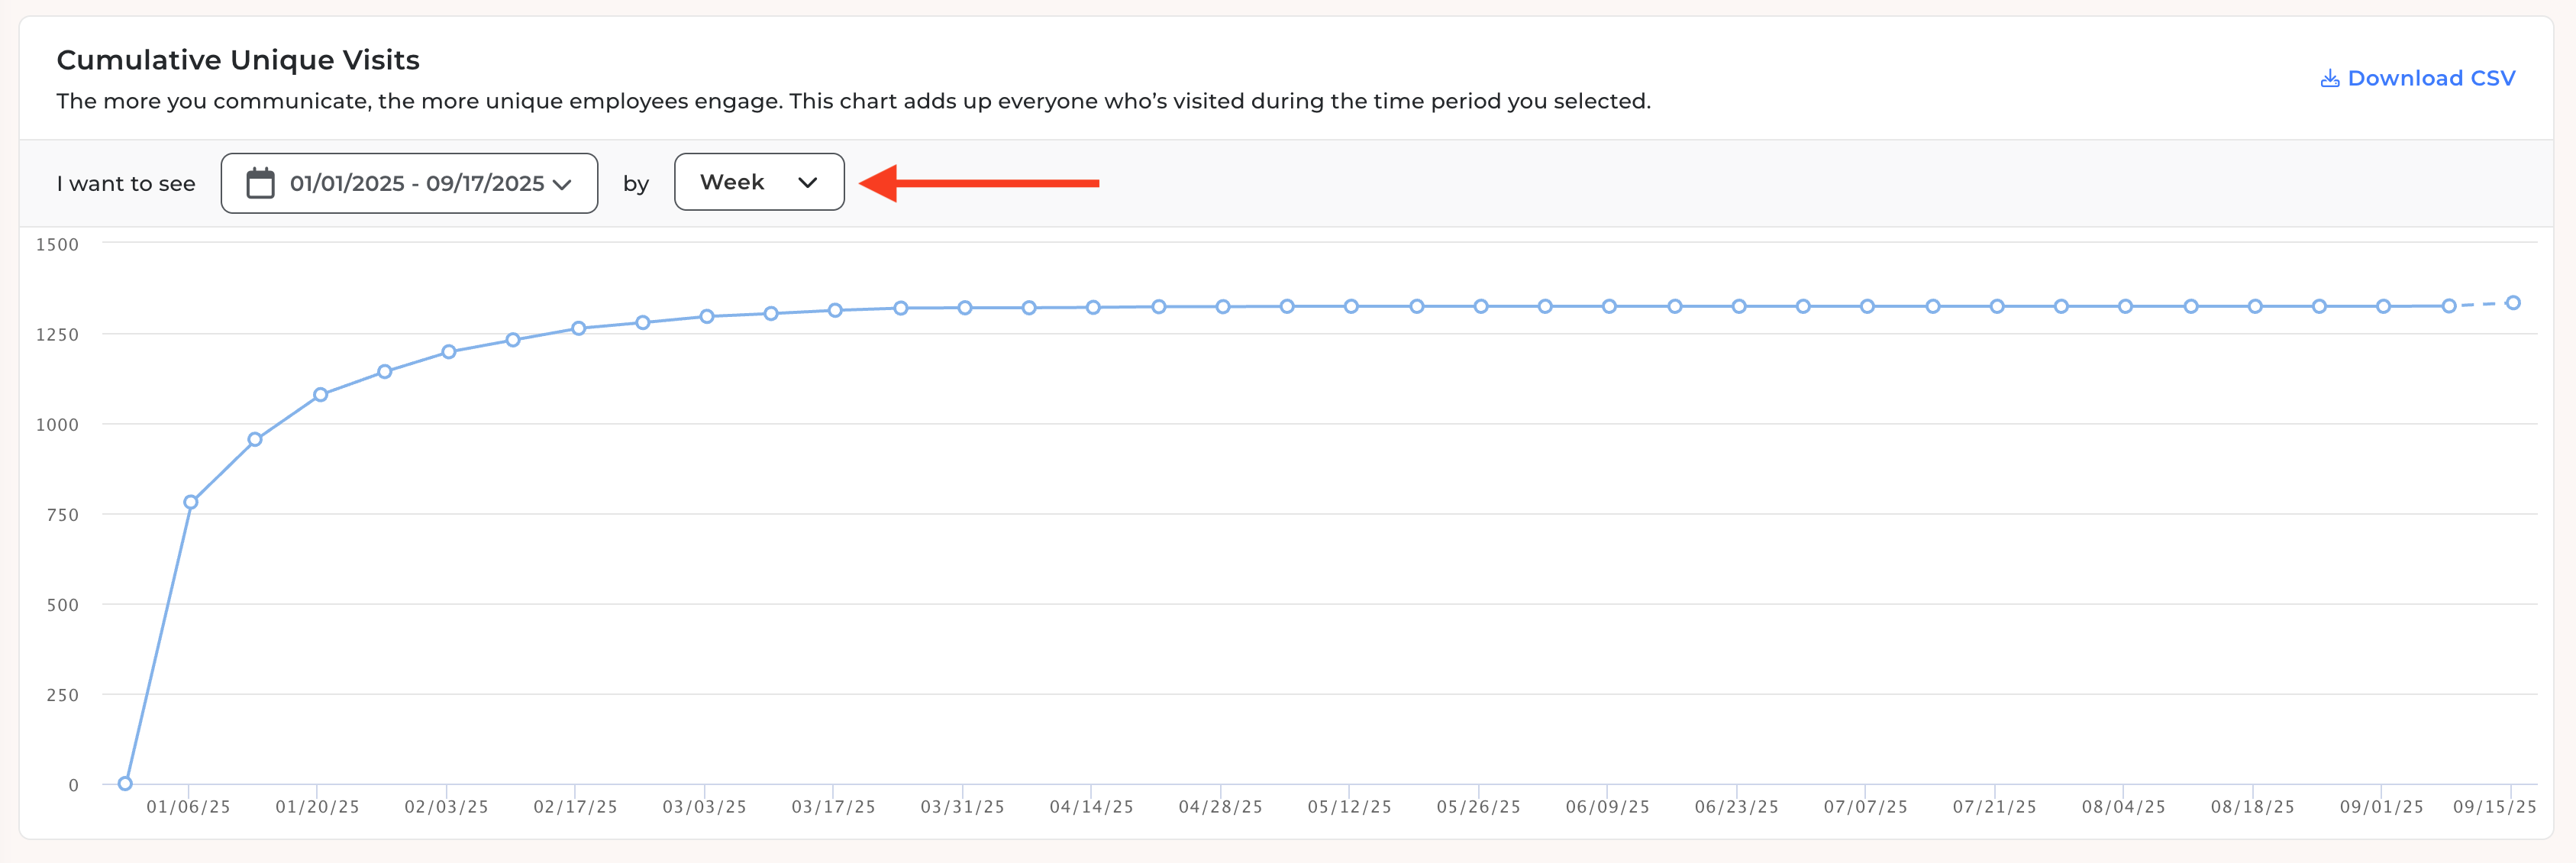Click the data point above 04/14/25
Image resolution: width=2576 pixels, height=863 pixels.
coord(1093,308)
